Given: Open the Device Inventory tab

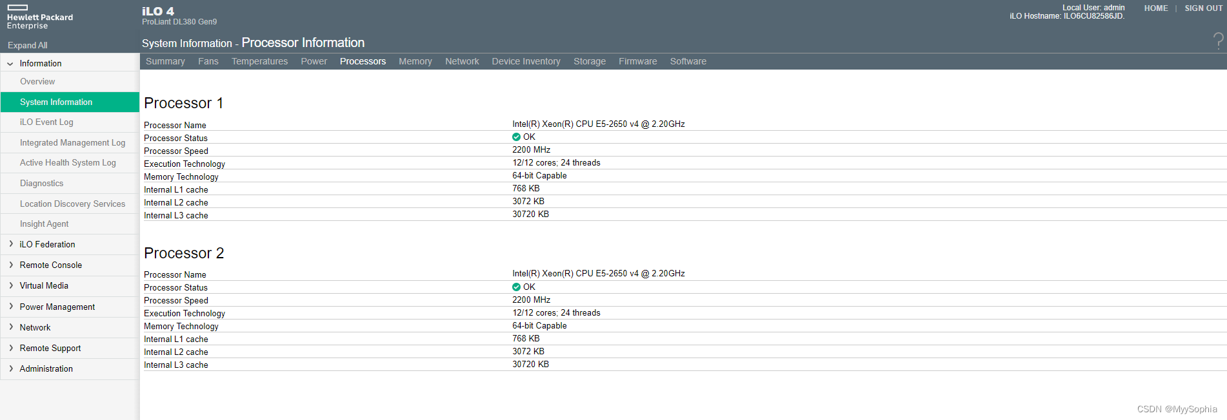Looking at the screenshot, I should click(526, 61).
